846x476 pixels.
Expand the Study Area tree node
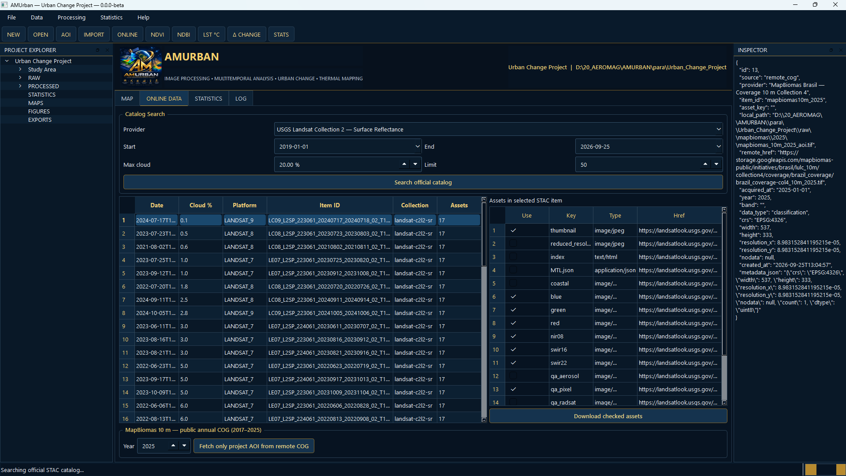point(20,69)
